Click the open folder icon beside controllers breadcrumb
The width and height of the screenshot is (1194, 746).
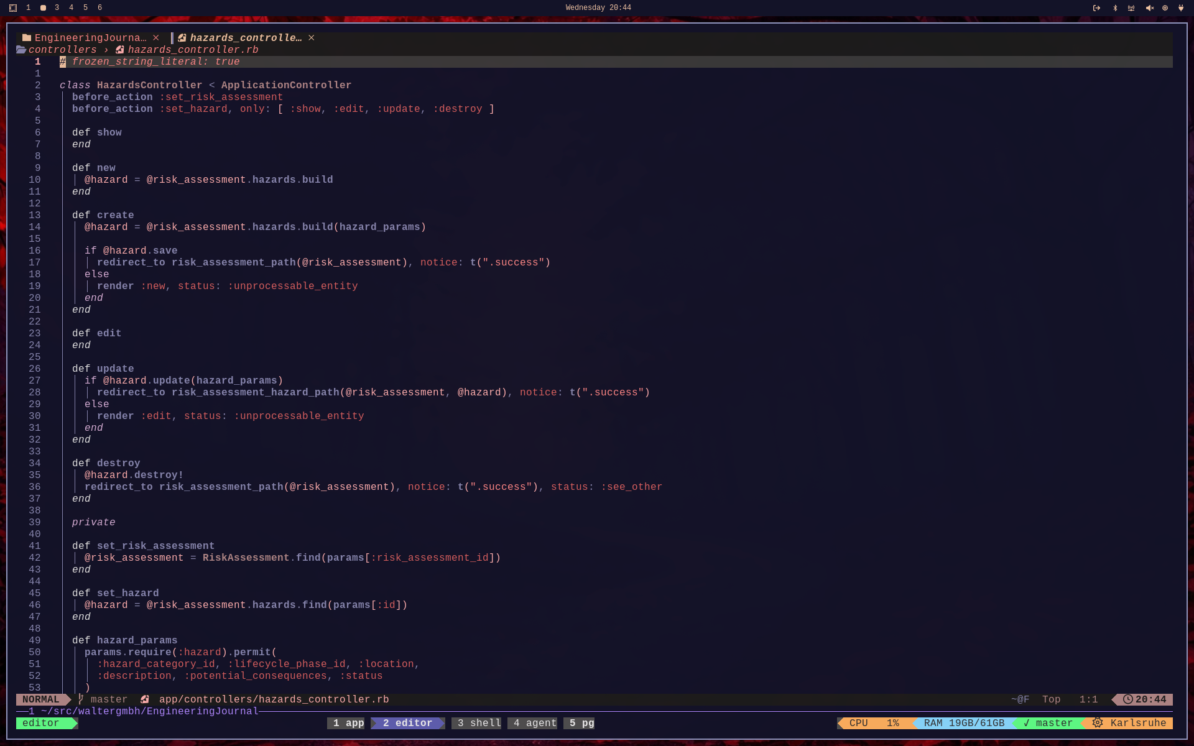pos(21,50)
